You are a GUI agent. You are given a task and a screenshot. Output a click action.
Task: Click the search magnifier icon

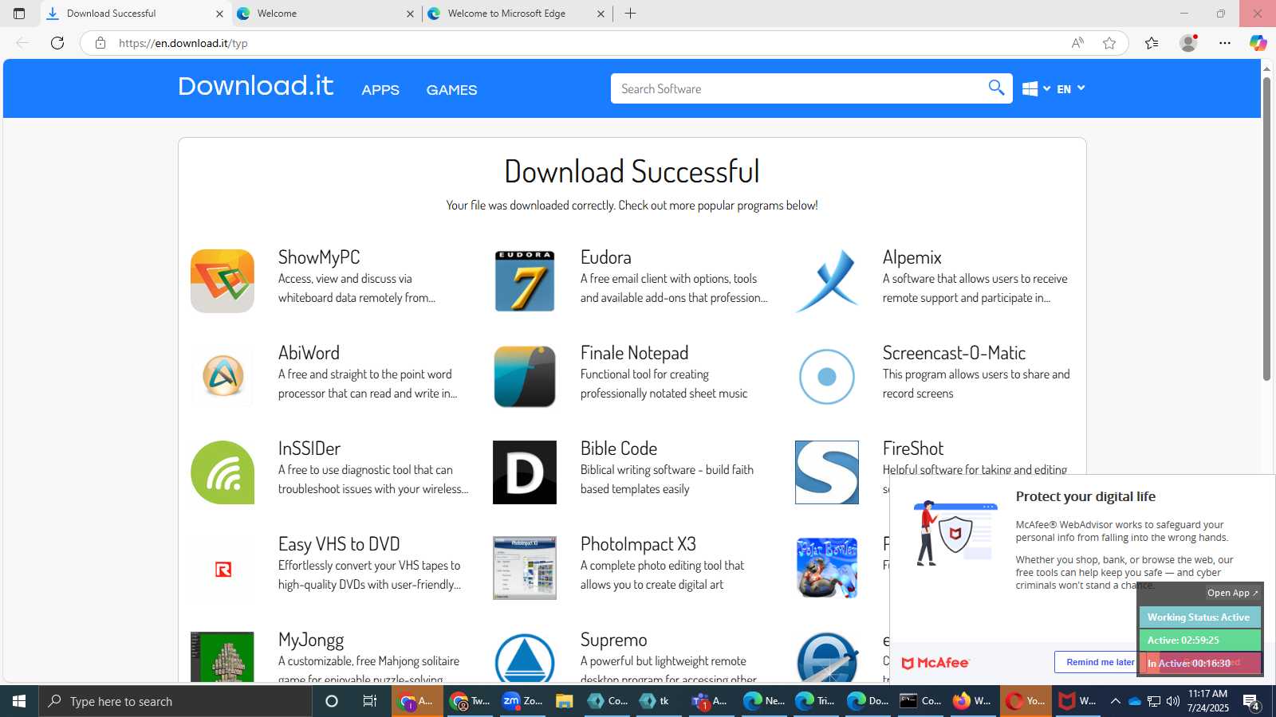pos(996,88)
